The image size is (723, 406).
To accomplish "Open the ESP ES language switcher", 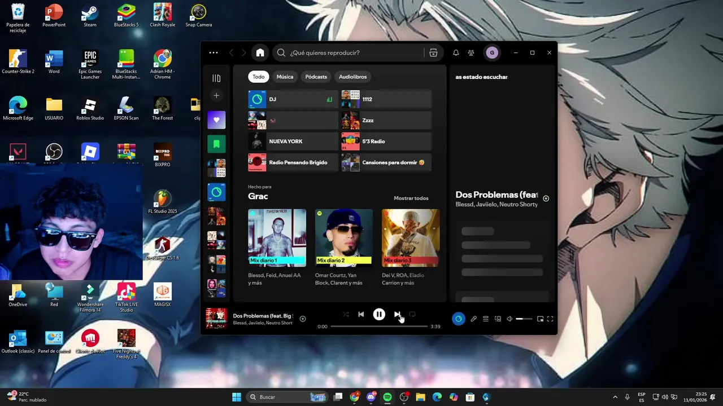I will (x=642, y=397).
